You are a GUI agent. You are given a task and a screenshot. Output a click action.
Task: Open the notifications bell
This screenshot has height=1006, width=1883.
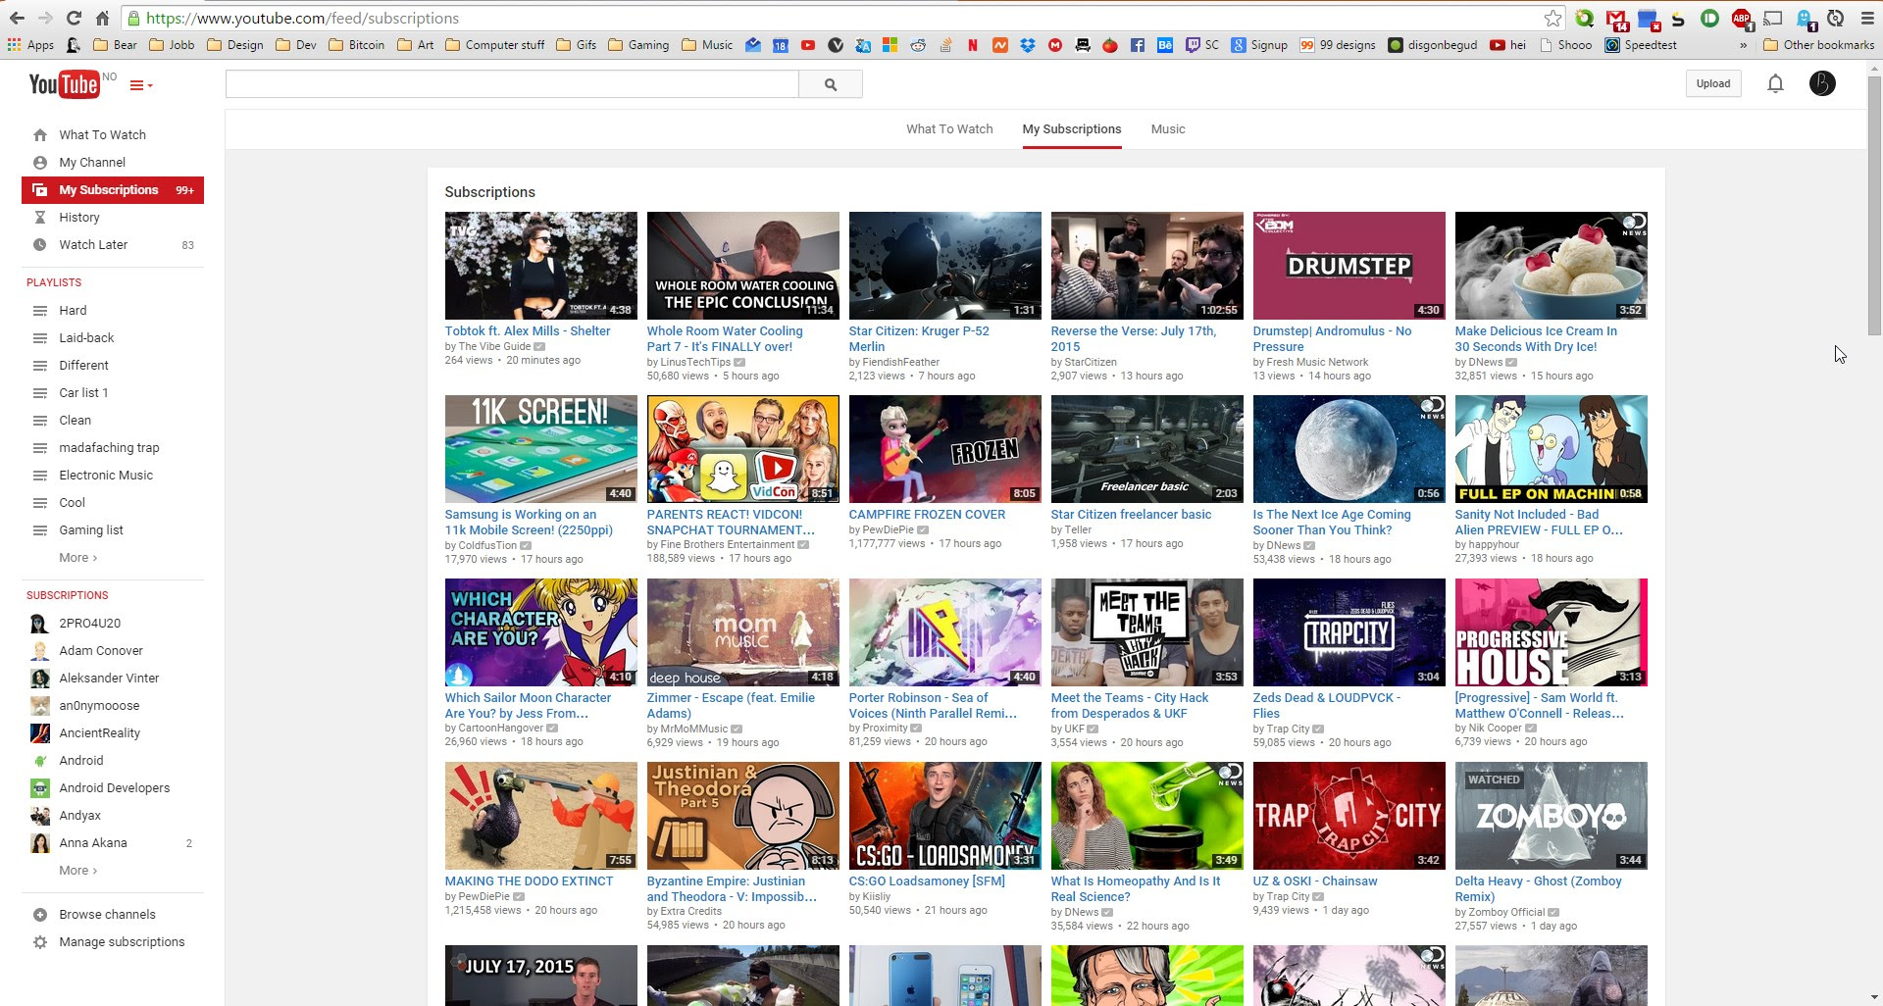1775,84
